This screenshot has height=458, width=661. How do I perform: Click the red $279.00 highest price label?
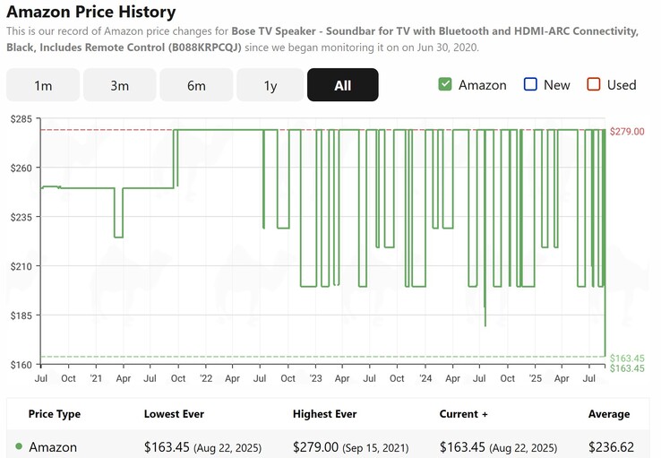[x=627, y=132]
